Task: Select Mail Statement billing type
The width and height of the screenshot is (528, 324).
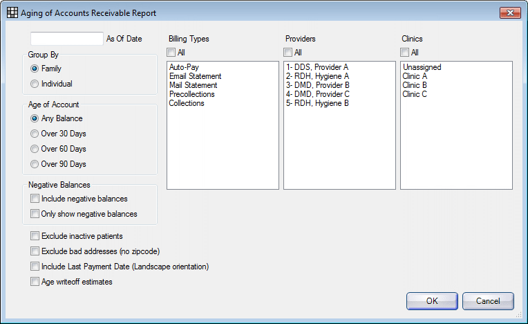Action: point(223,85)
